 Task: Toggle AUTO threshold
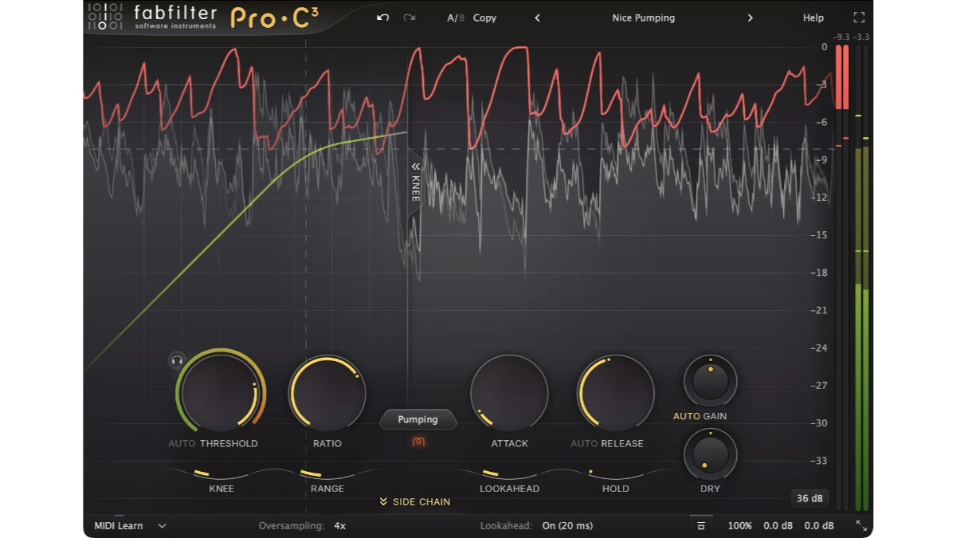click(182, 443)
